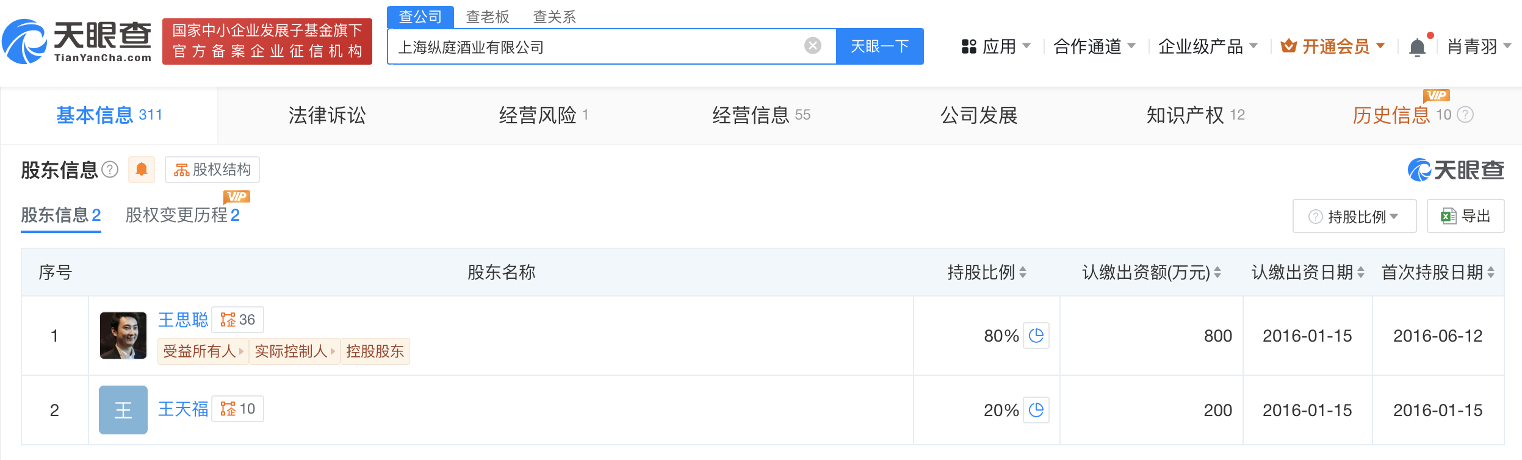Open pie chart icon for 20% share
The image size is (1522, 460).
[1036, 410]
